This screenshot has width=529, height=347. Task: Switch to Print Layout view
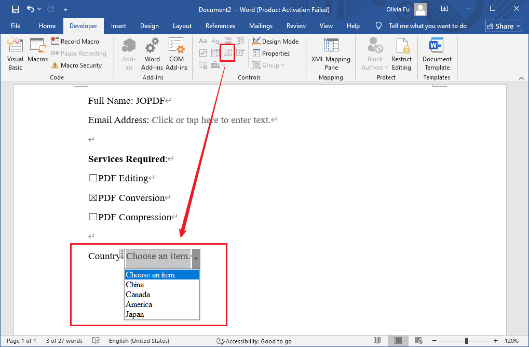(x=398, y=341)
